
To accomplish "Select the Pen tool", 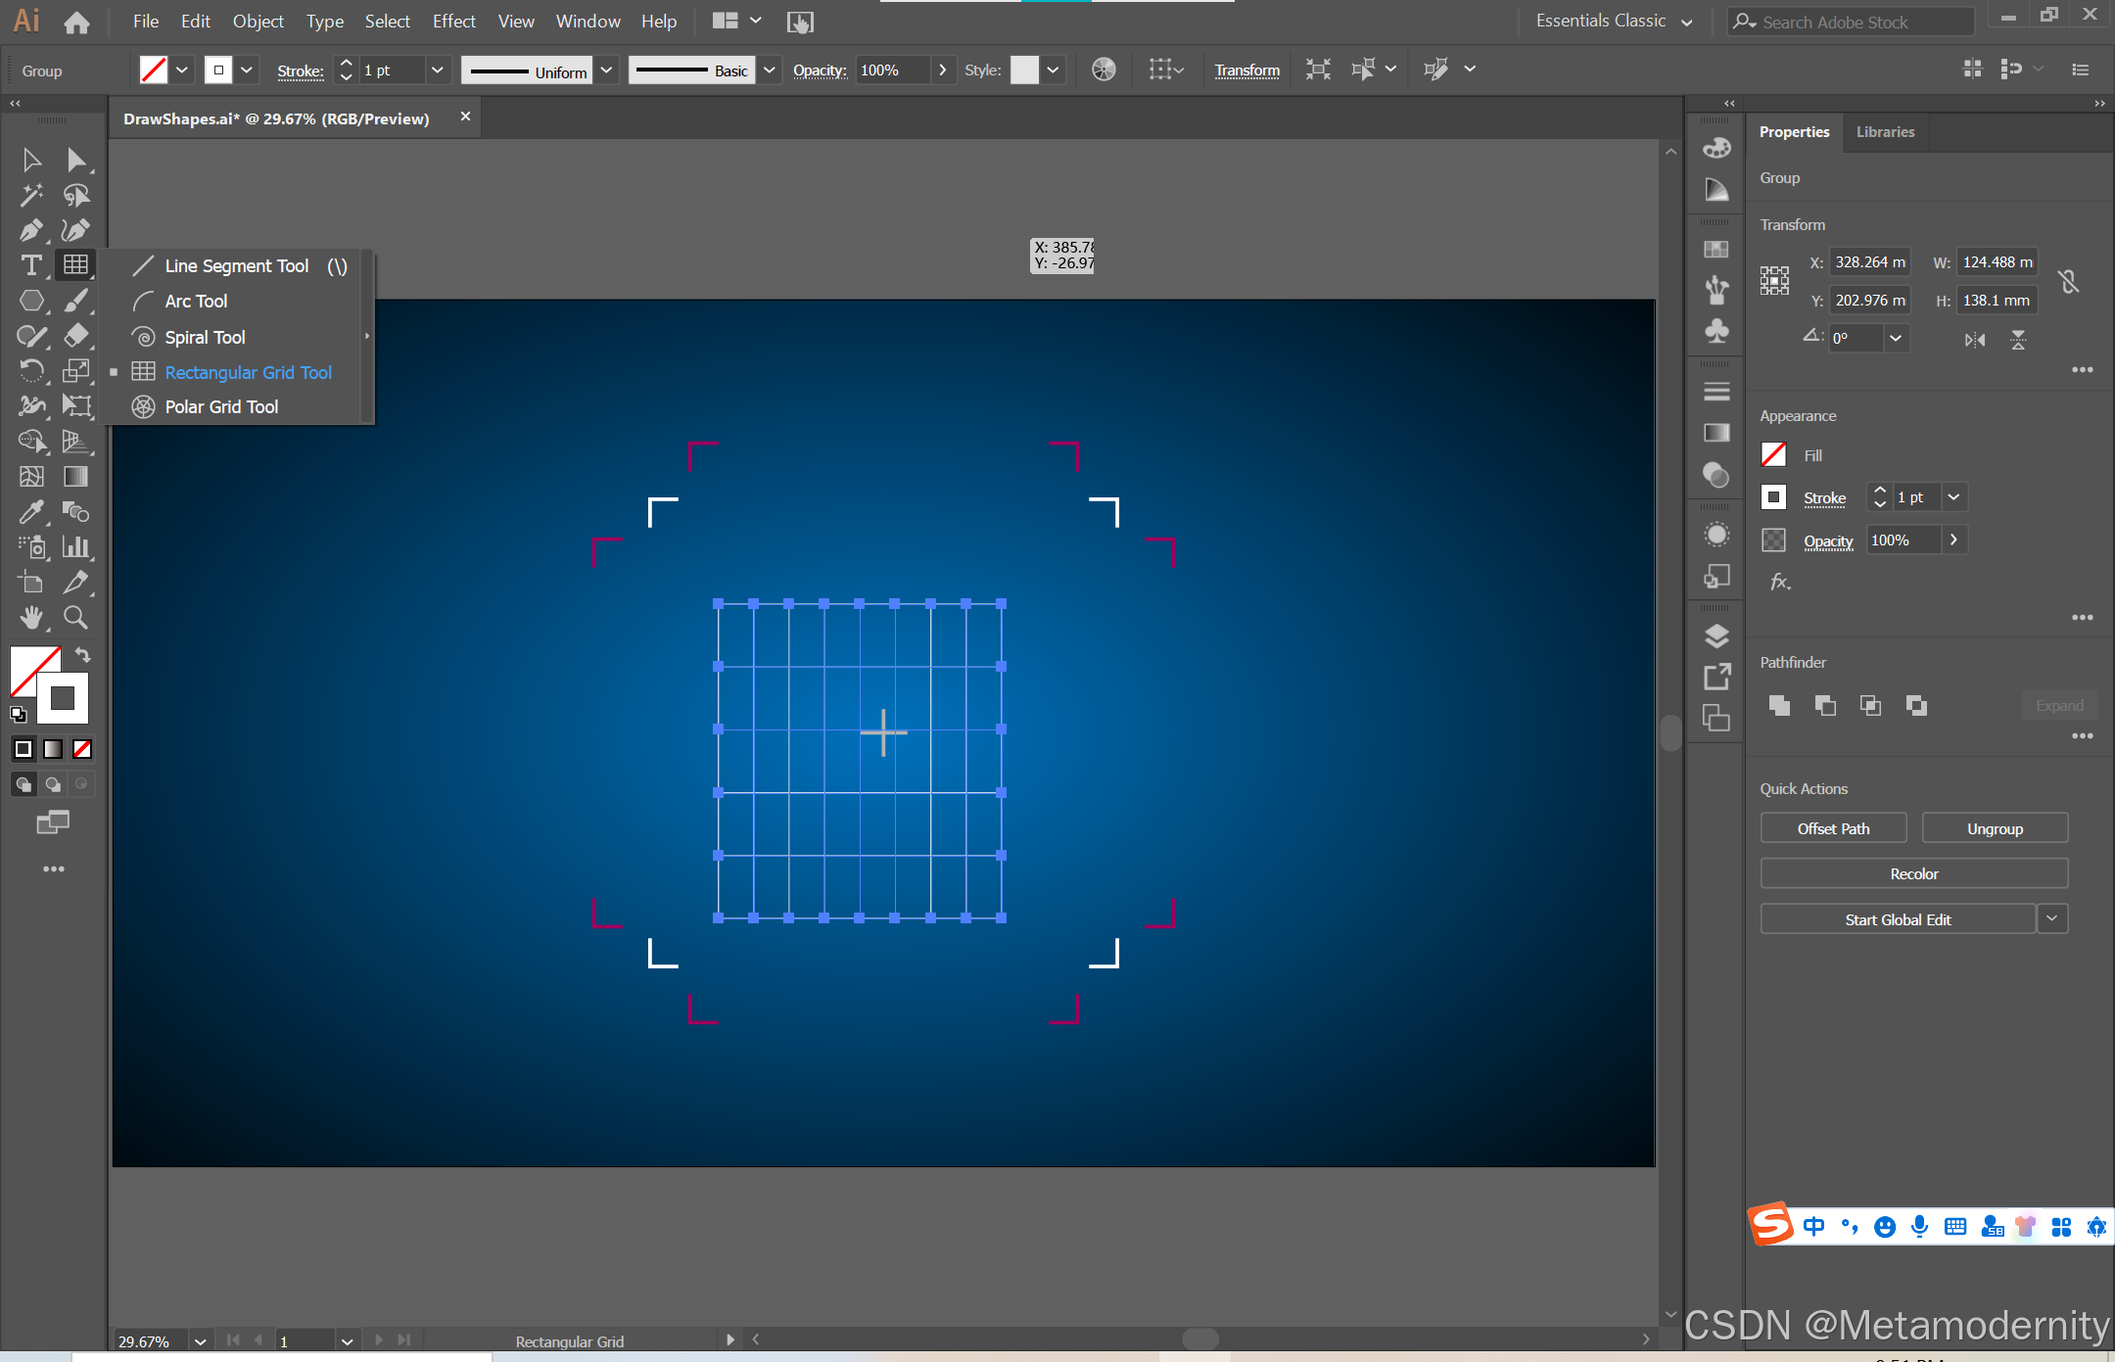I will click(x=30, y=230).
